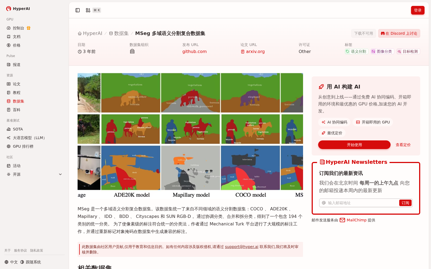Open arxiv.org paper link
This screenshot has height=269, width=431.
point(253,51)
